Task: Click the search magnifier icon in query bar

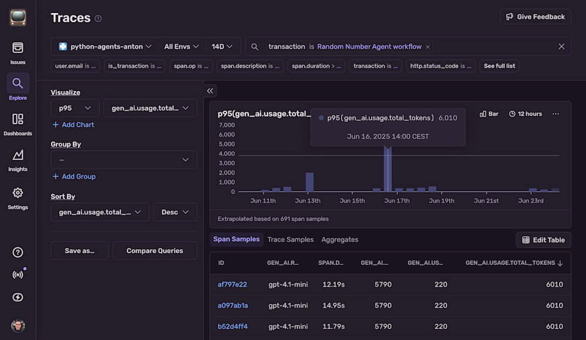Action: 254,47
